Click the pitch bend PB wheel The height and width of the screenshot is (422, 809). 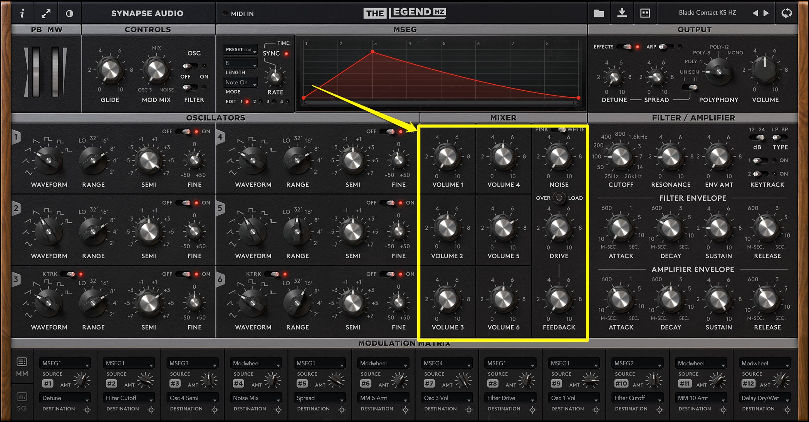[x=36, y=72]
